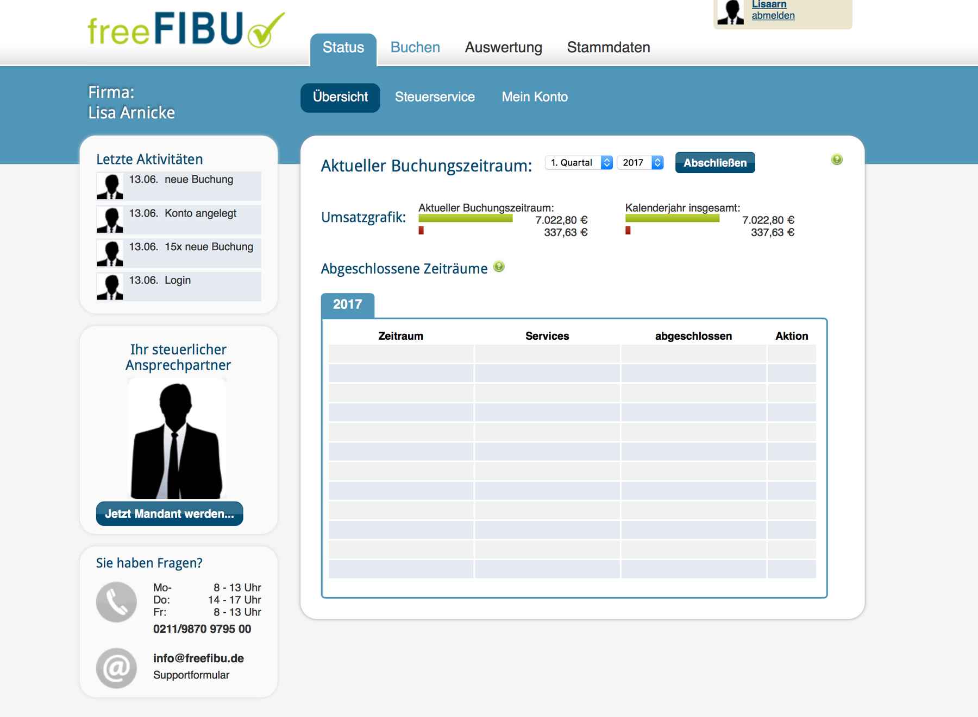Image resolution: width=978 pixels, height=717 pixels.
Task: Click the Aktion column header
Action: click(792, 336)
